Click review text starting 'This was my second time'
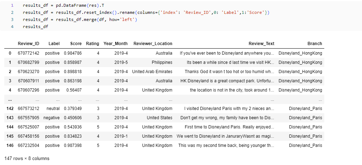This screenshot has width=362, height=165. 226,145
